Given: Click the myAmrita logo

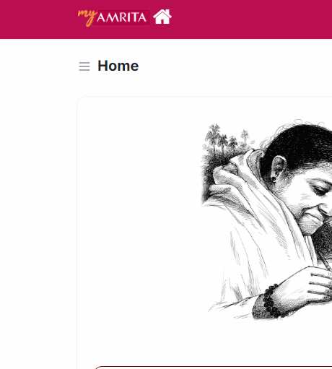Looking at the screenshot, I should [x=113, y=17].
